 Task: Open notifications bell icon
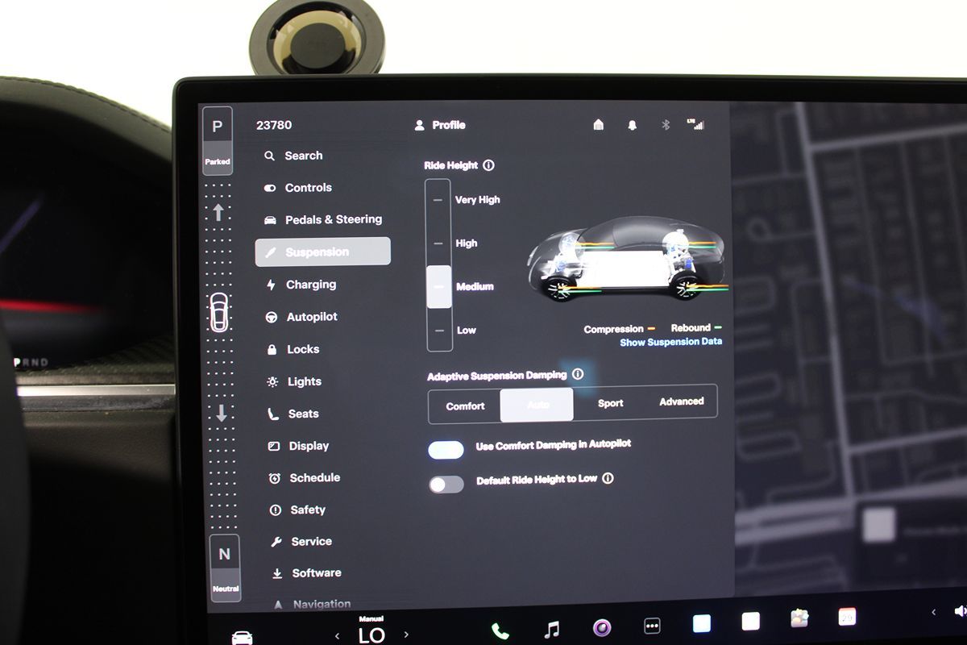pyautogui.click(x=632, y=125)
